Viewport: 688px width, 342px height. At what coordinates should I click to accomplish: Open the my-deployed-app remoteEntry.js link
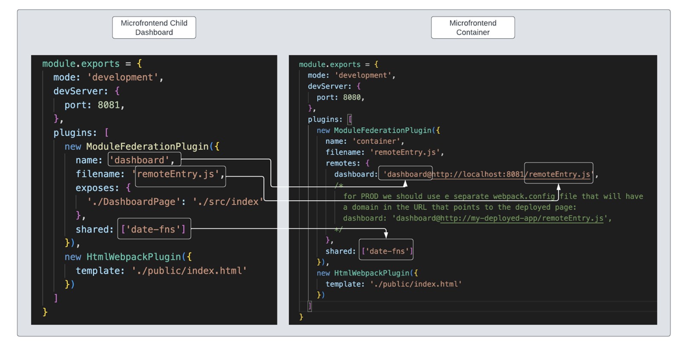click(522, 218)
